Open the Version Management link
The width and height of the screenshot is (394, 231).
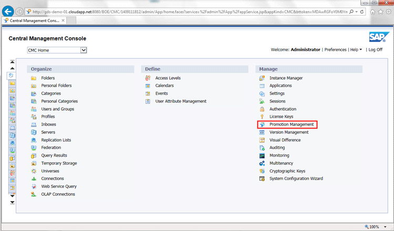pos(289,132)
